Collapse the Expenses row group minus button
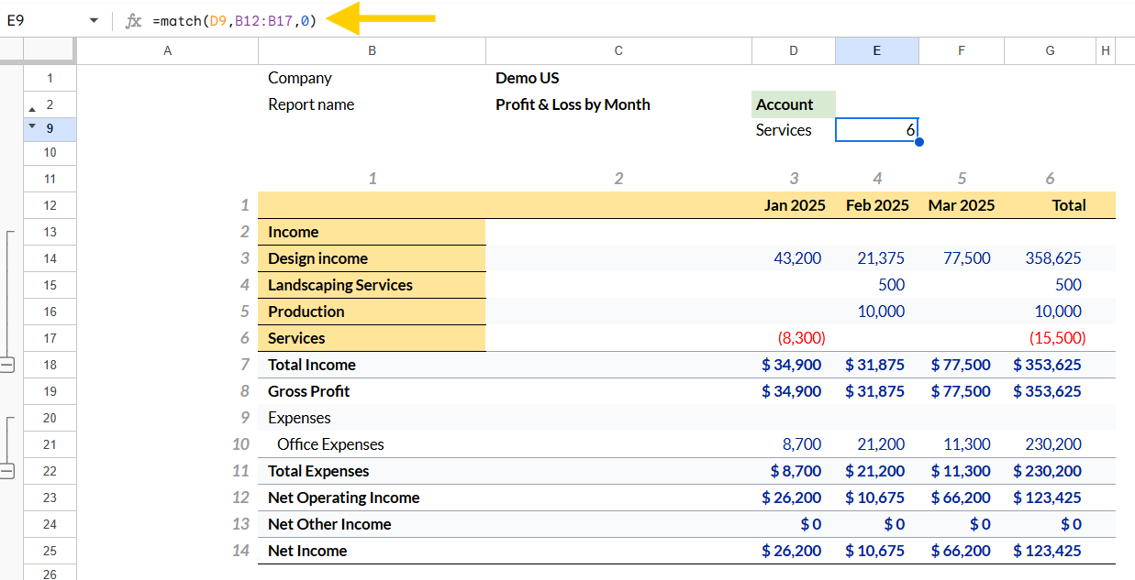Image resolution: width=1135 pixels, height=580 pixels. (x=6, y=471)
